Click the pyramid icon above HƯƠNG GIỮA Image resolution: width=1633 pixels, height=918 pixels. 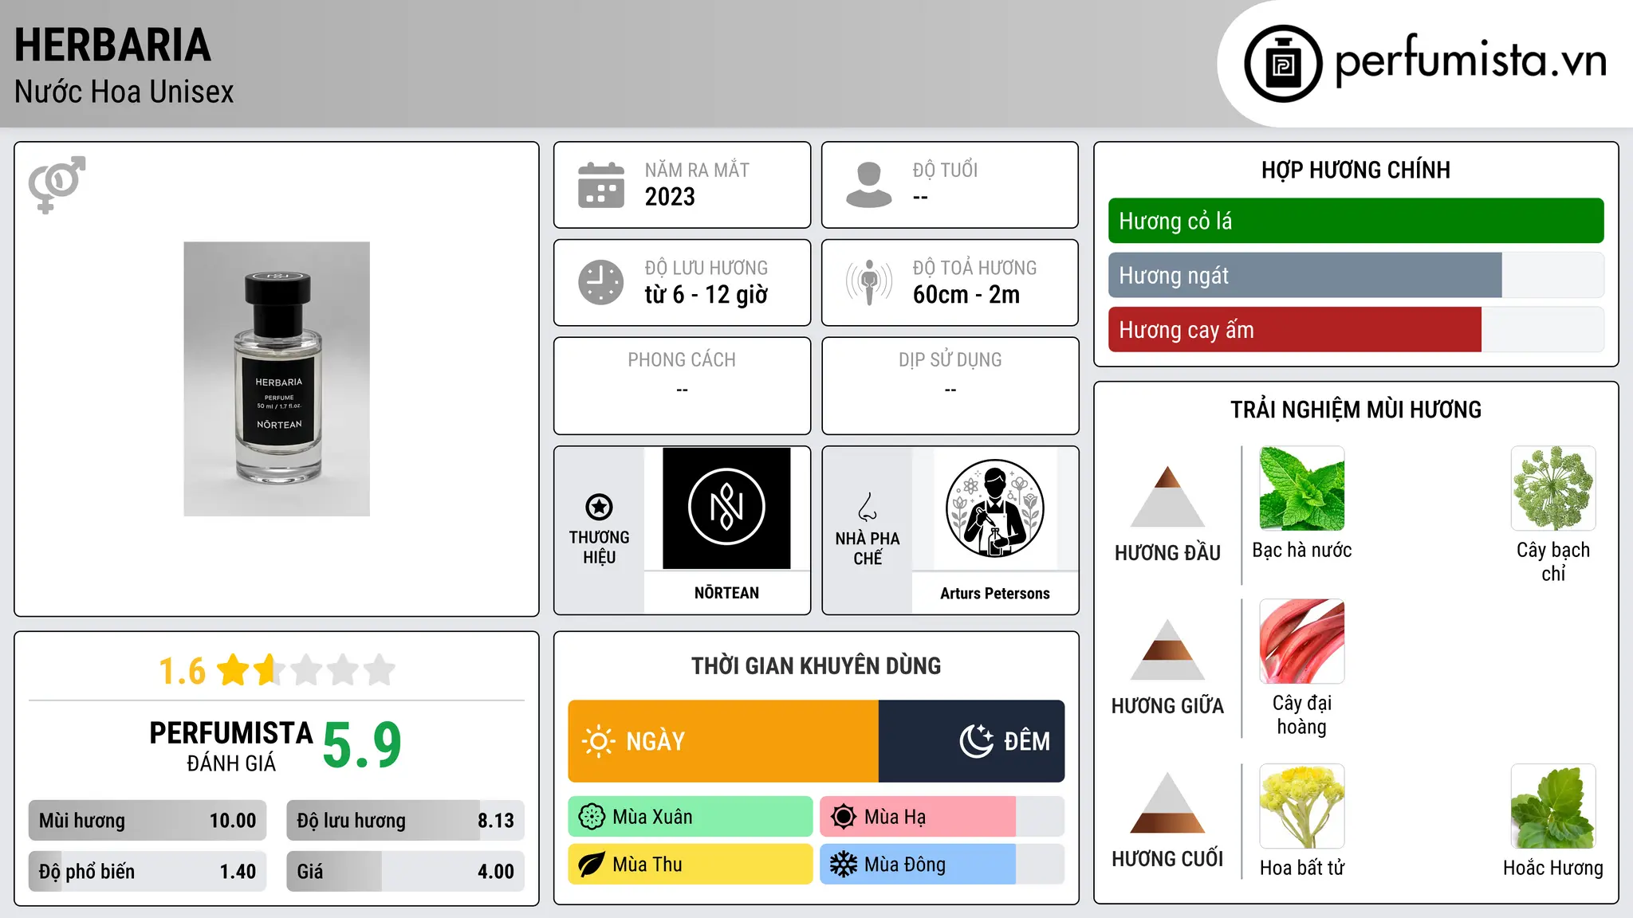[x=1167, y=649]
